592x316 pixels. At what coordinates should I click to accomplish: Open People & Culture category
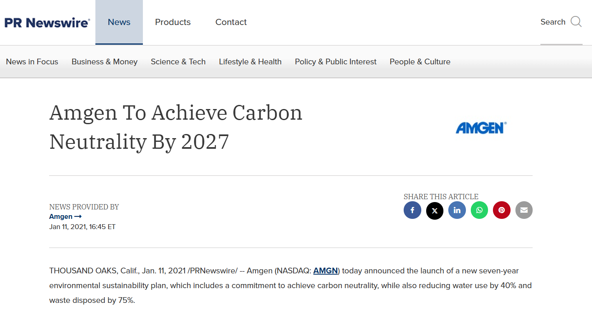click(420, 62)
